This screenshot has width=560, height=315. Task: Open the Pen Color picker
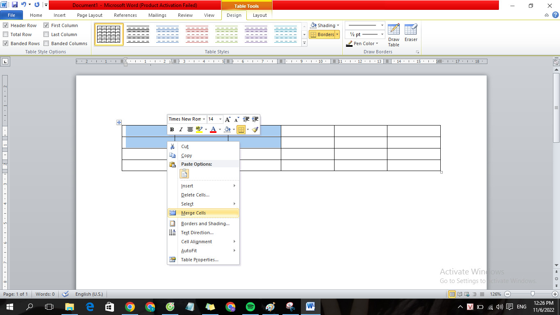point(362,43)
